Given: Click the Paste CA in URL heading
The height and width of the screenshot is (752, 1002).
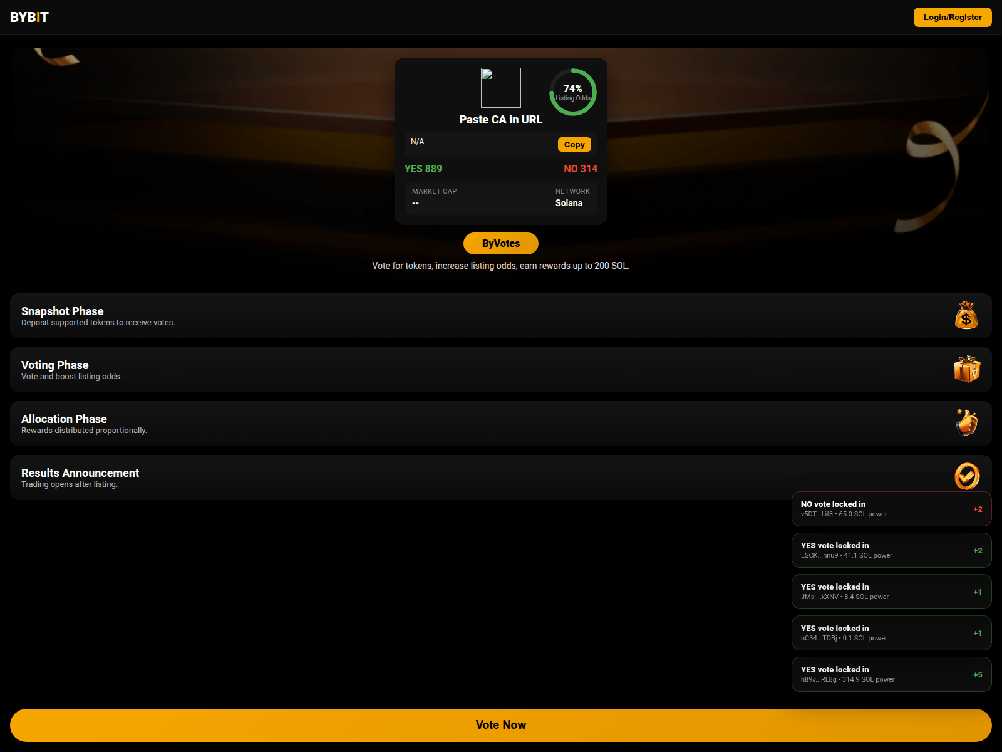Looking at the screenshot, I should 501,120.
